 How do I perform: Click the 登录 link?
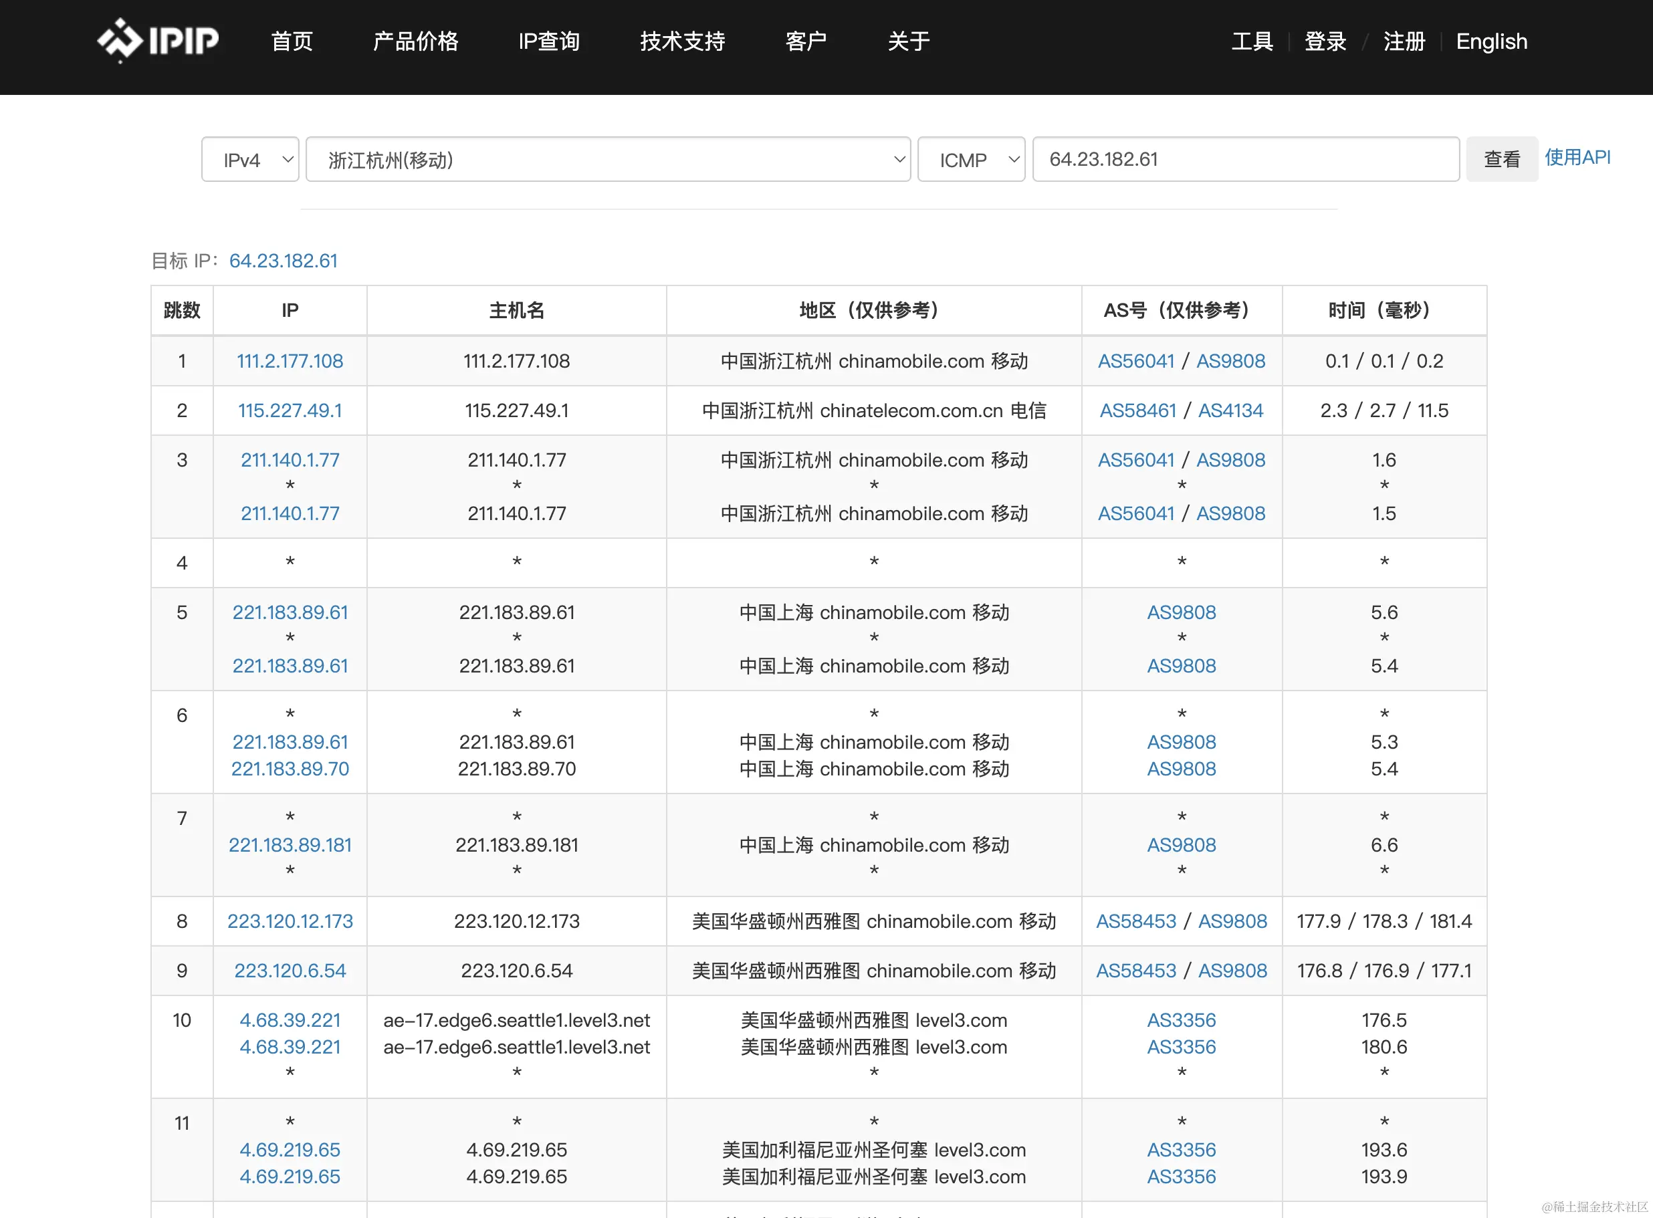coord(1325,41)
